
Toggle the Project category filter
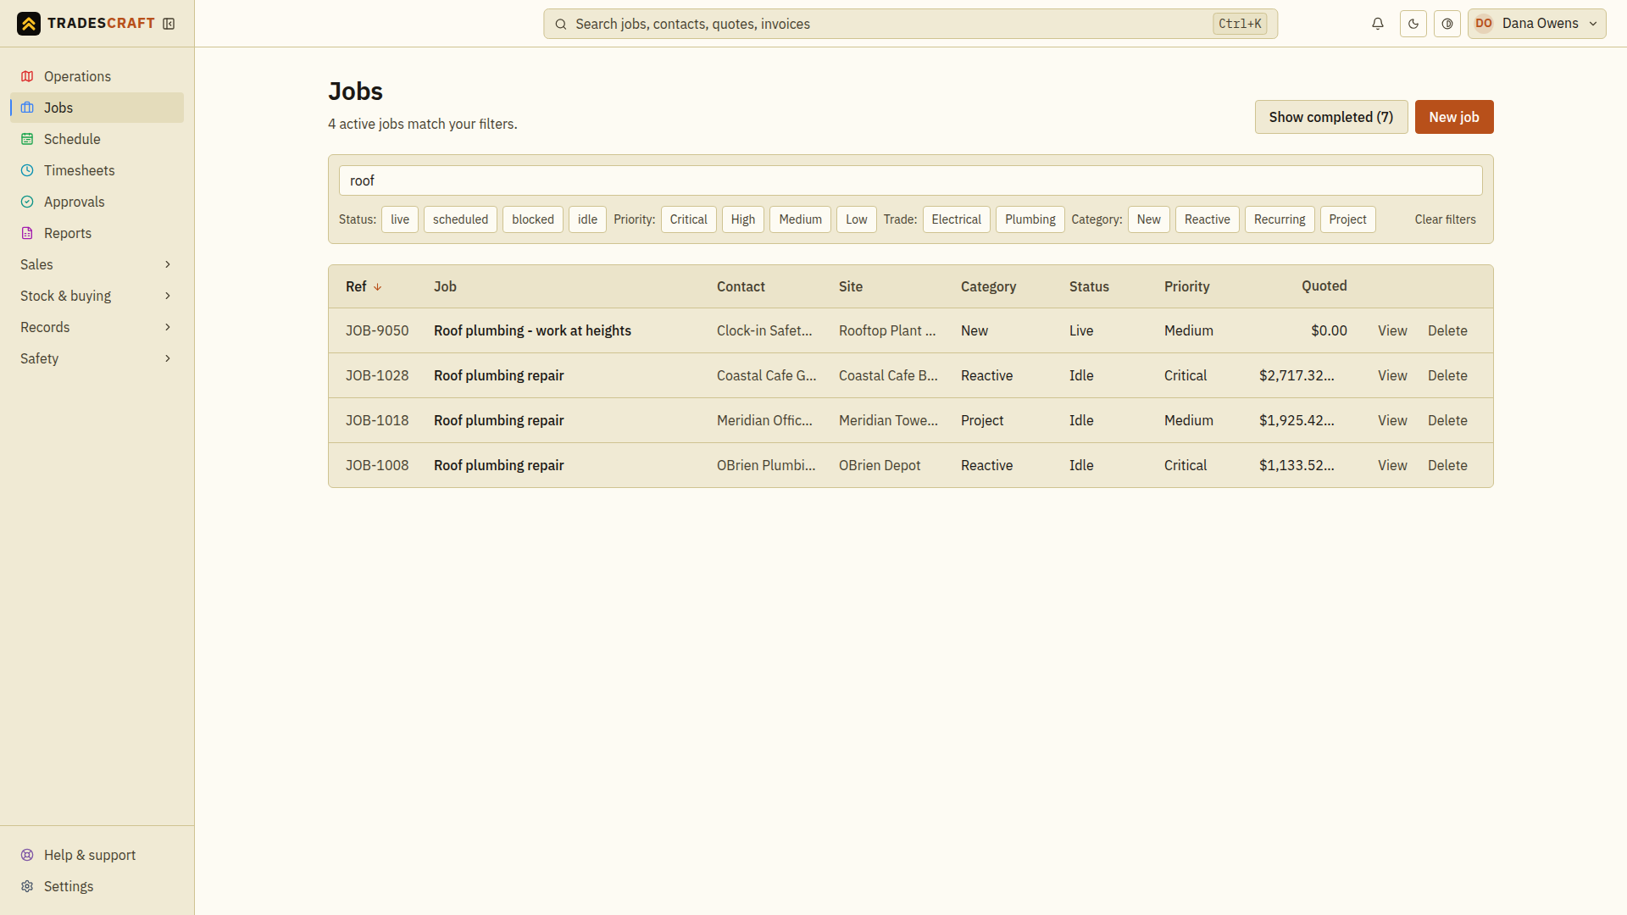coord(1347,219)
